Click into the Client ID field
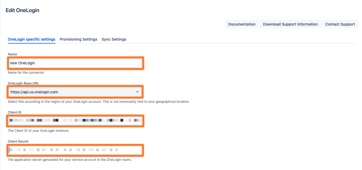 coord(75,121)
